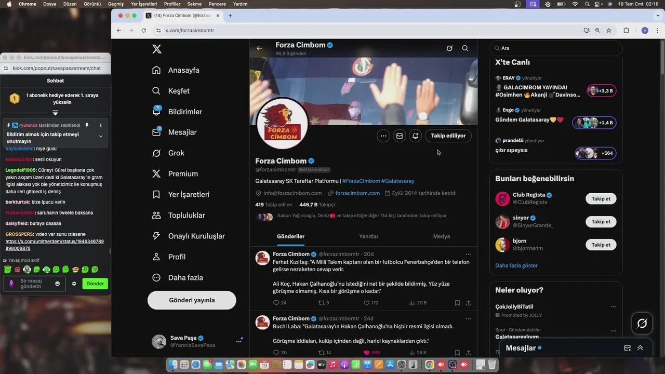Open Kick chat settings gear
Image resolution: width=665 pixels, height=374 pixels.
[74, 284]
